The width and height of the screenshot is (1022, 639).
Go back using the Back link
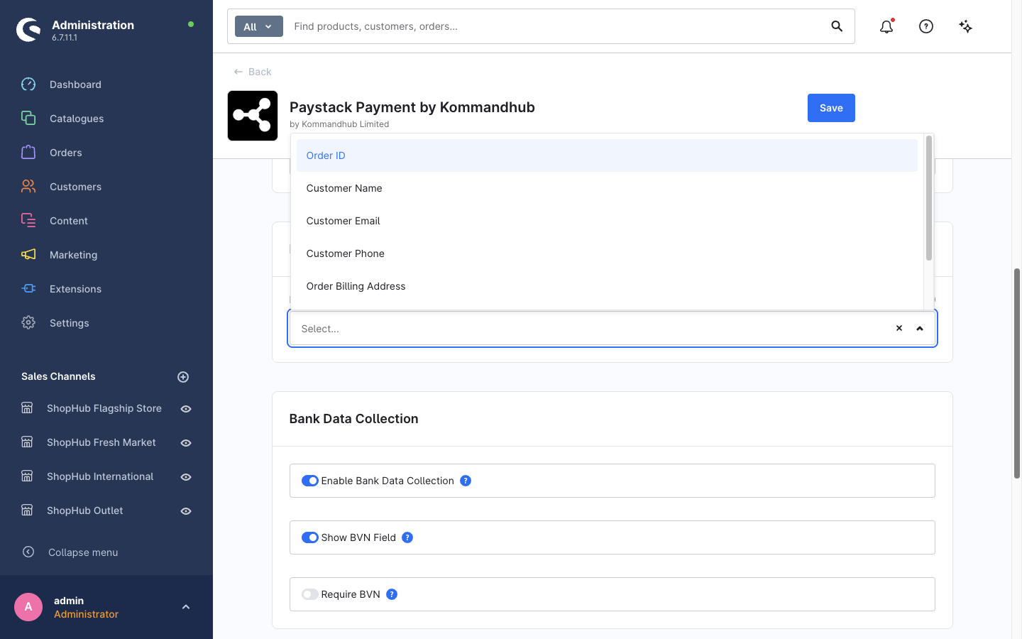(x=253, y=72)
